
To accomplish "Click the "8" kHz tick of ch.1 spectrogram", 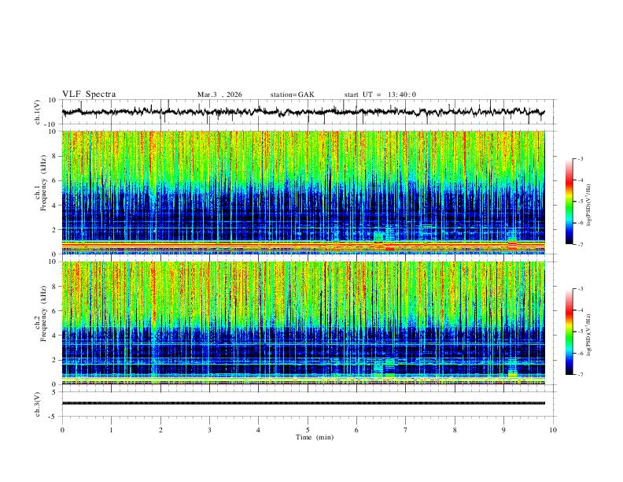I will click(54, 156).
